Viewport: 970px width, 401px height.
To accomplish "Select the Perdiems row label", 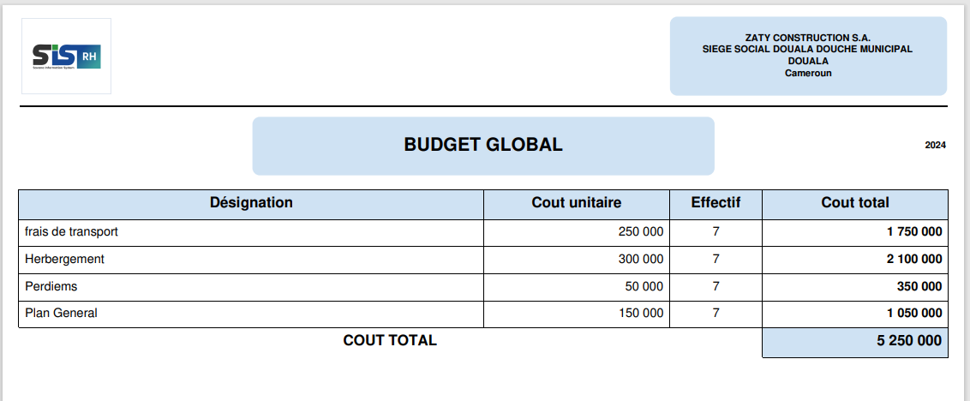I will coord(51,286).
